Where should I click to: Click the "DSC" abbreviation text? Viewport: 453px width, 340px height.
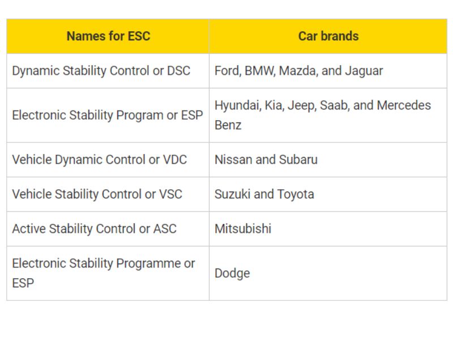click(x=178, y=71)
